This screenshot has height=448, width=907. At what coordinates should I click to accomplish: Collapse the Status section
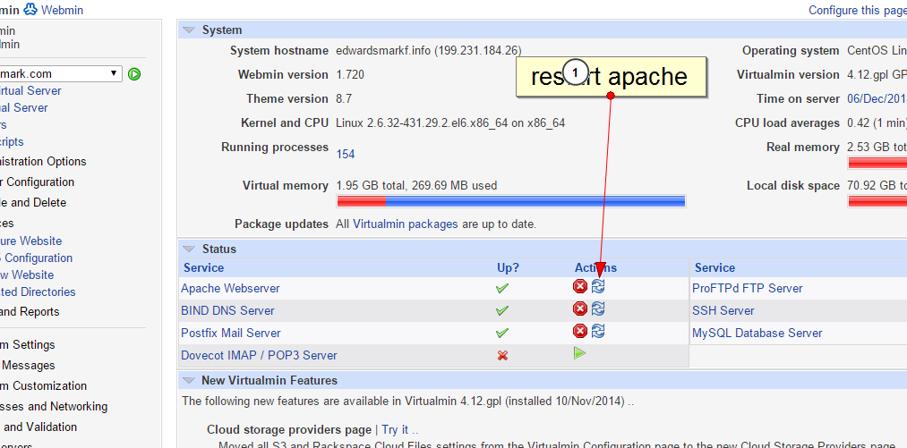click(x=189, y=249)
